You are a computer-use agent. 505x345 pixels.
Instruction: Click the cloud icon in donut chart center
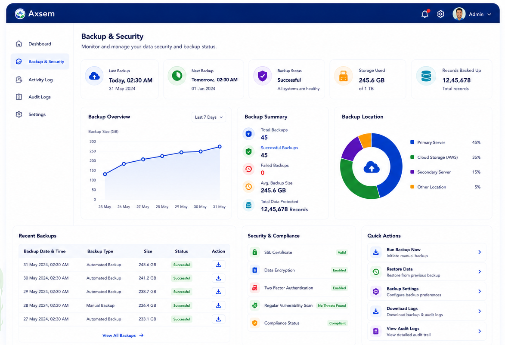(x=372, y=167)
